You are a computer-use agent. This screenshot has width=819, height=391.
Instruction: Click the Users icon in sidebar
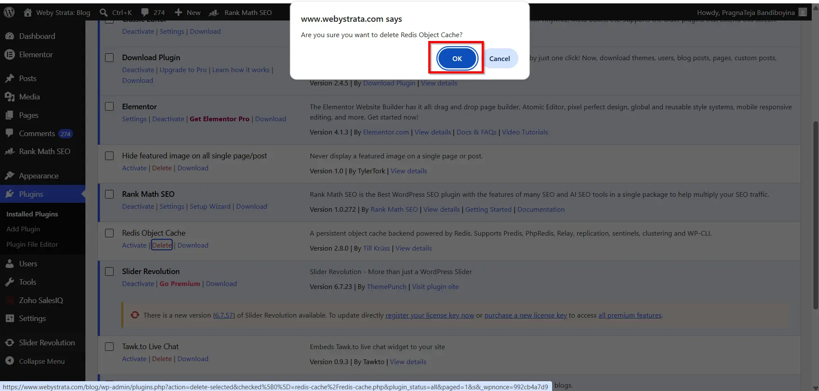[x=10, y=264]
